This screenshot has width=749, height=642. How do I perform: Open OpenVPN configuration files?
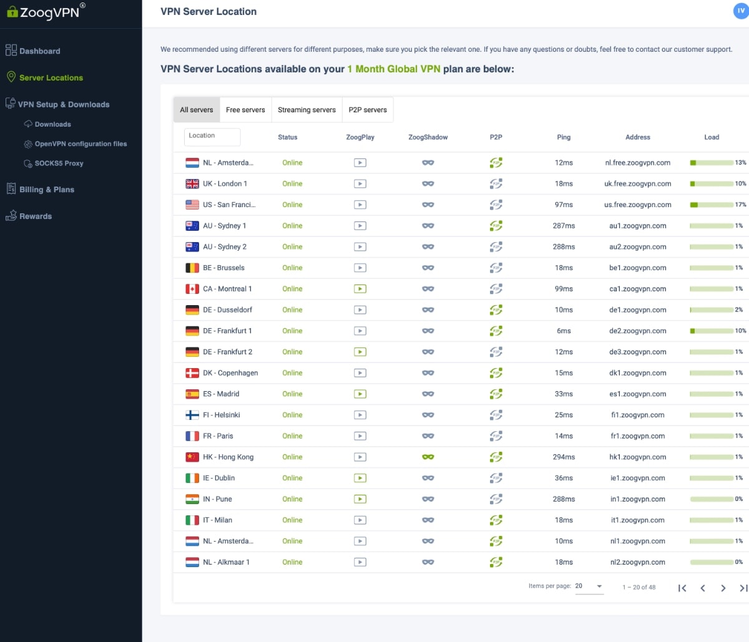pyautogui.click(x=76, y=143)
